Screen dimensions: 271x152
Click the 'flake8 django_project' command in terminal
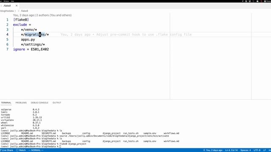click(73, 144)
